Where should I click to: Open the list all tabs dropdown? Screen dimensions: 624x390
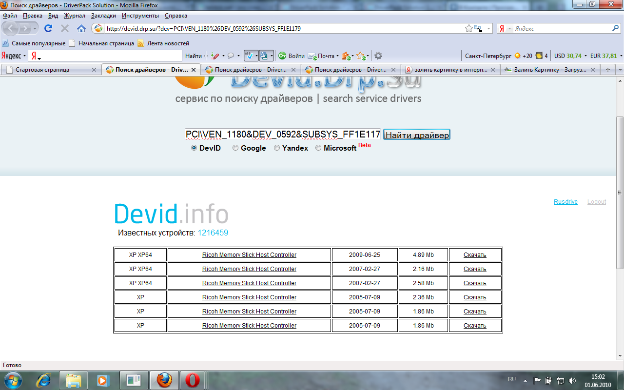point(620,70)
